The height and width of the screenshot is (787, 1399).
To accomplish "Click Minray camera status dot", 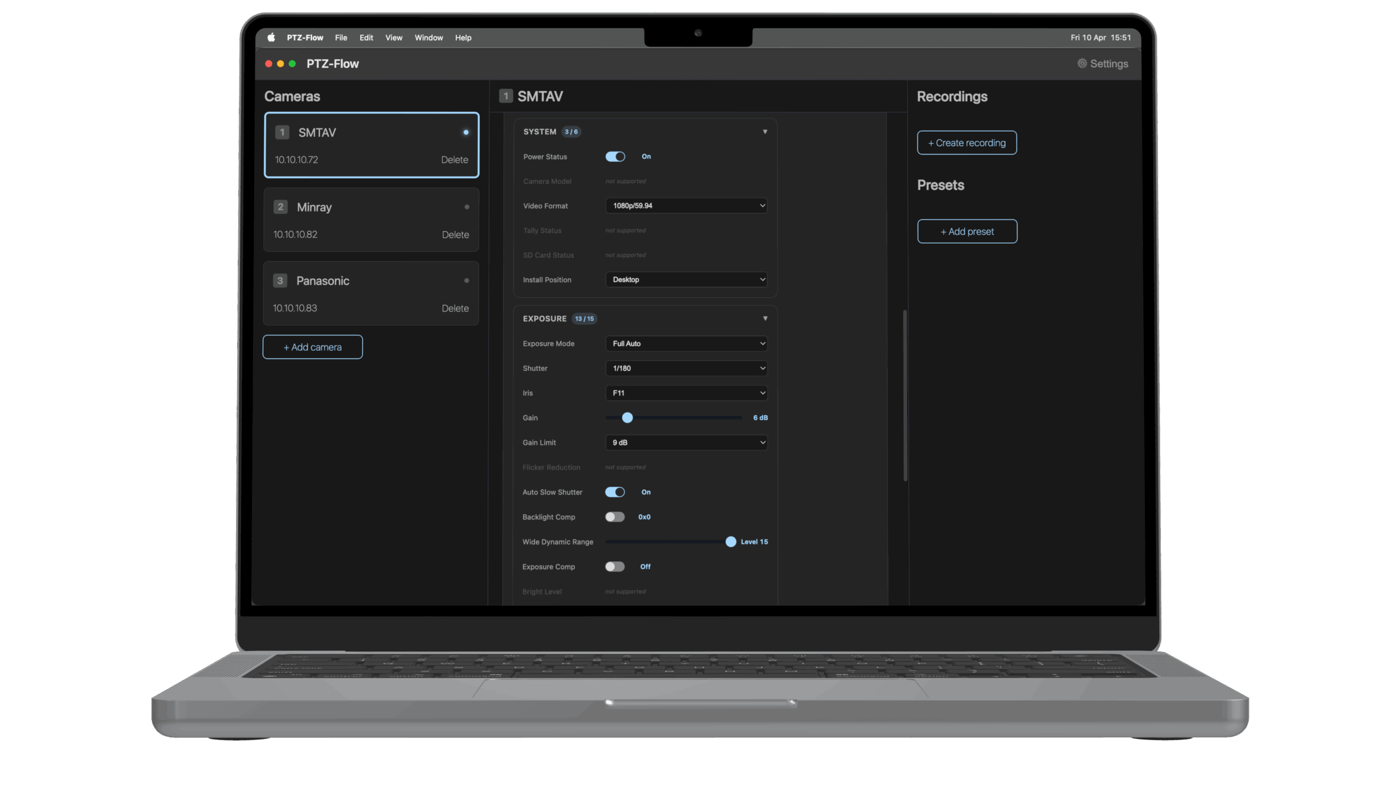I will 466,207.
